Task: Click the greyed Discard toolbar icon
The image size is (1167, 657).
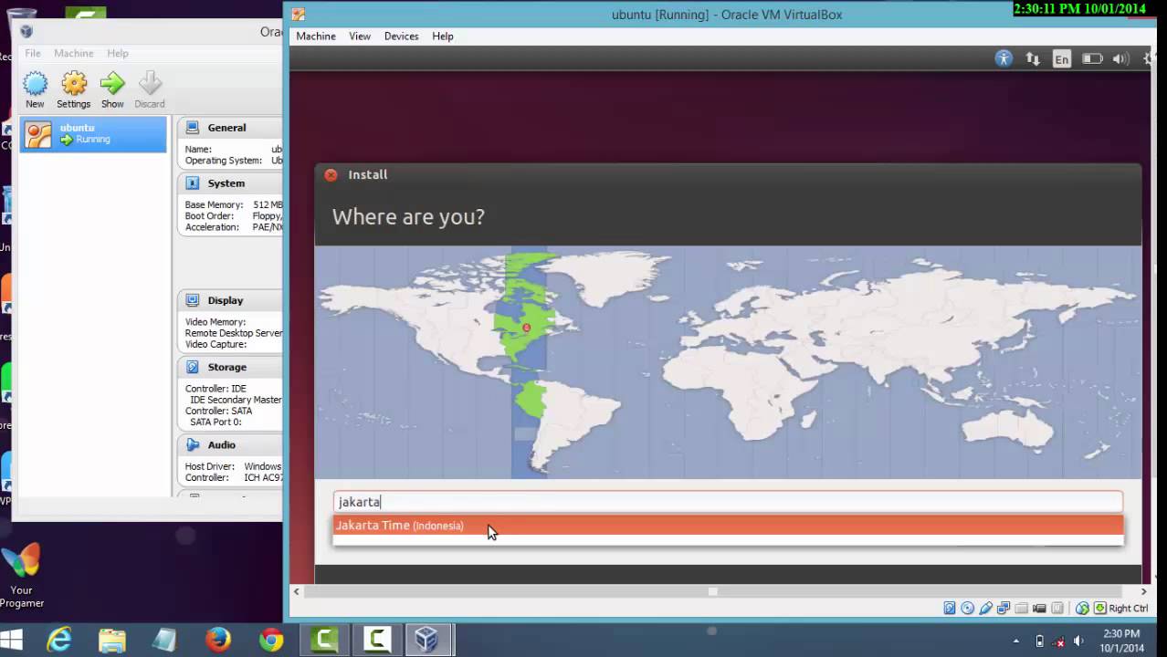Action: tap(150, 90)
